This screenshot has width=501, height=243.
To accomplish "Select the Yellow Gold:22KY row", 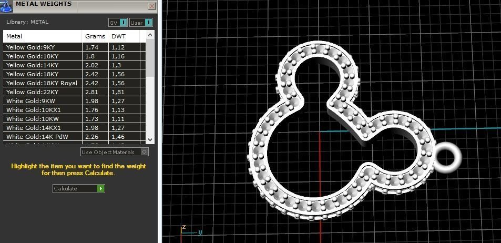I will (75, 92).
